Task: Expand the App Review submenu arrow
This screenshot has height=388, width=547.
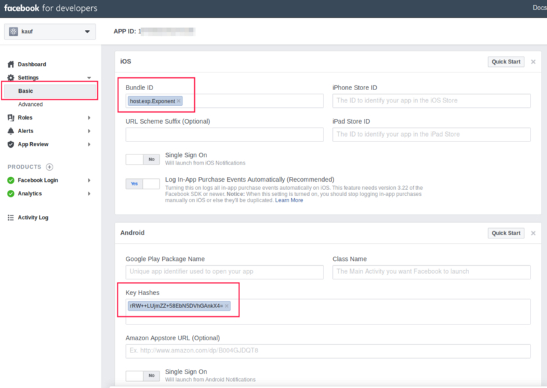Action: click(89, 144)
